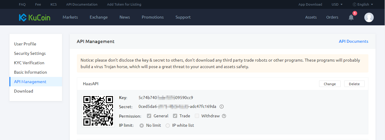Open the API Documentation top link

pyautogui.click(x=82, y=4)
